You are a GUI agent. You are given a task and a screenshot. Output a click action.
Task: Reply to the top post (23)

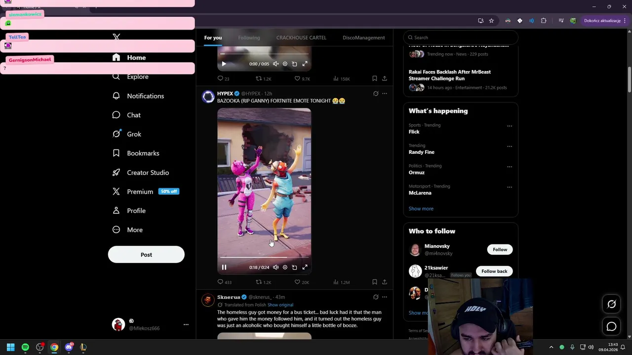pyautogui.click(x=223, y=78)
